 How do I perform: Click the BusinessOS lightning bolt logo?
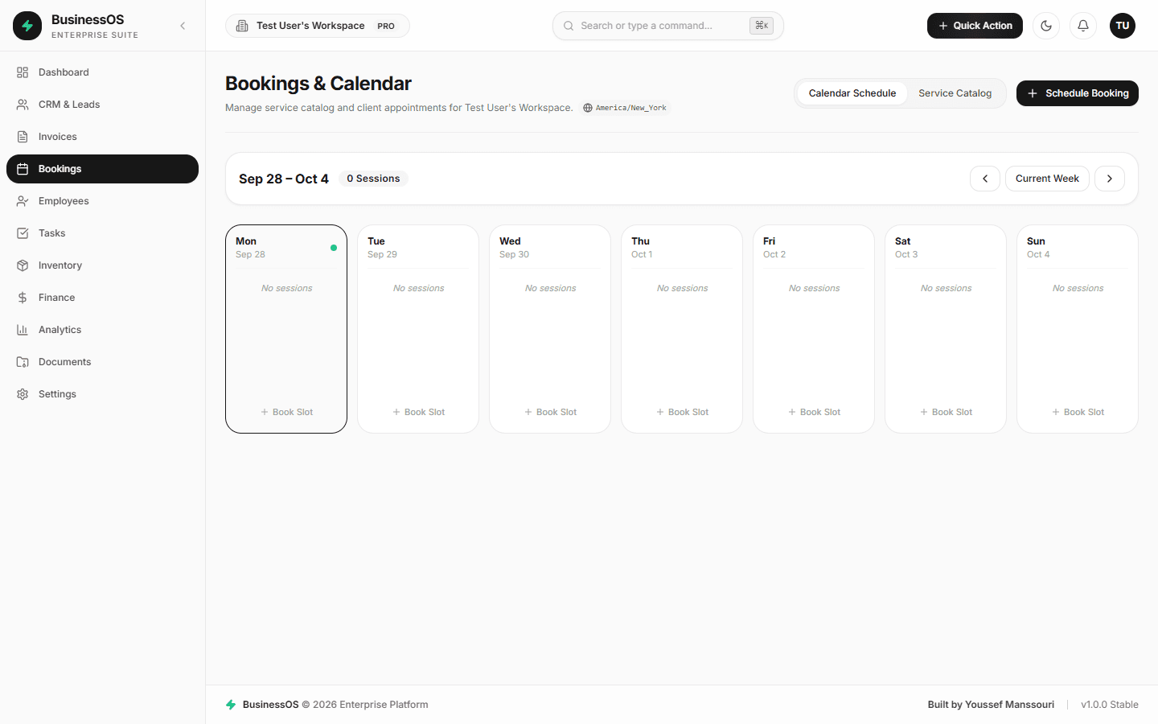tap(27, 26)
